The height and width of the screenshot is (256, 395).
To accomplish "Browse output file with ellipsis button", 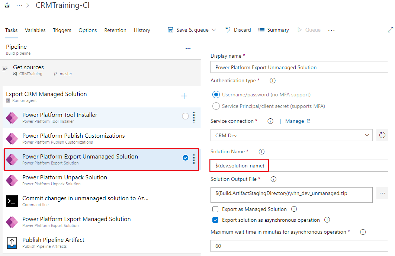I will pos(382,193).
